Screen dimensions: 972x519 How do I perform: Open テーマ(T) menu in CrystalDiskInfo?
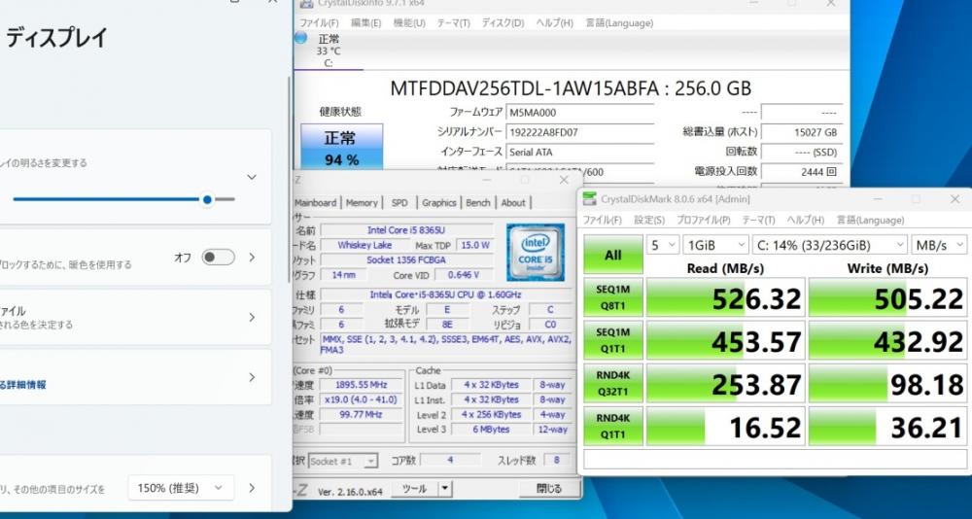454,23
